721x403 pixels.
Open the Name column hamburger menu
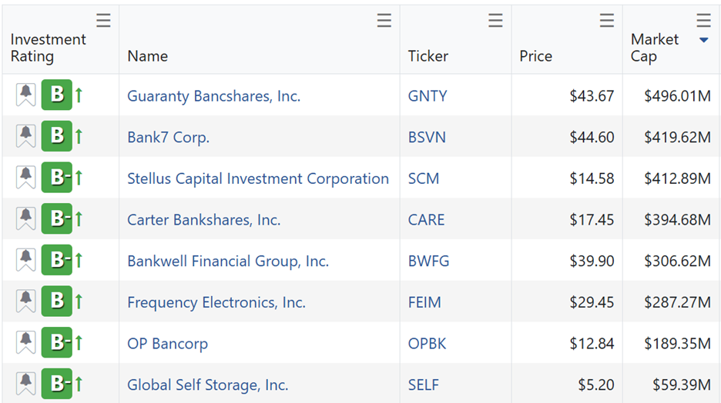(384, 21)
